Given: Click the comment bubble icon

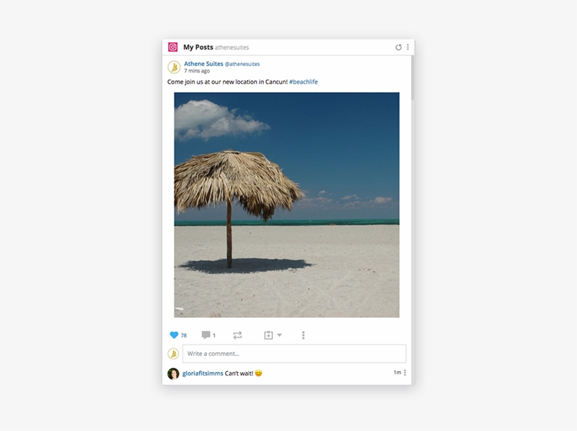Looking at the screenshot, I should [x=206, y=335].
